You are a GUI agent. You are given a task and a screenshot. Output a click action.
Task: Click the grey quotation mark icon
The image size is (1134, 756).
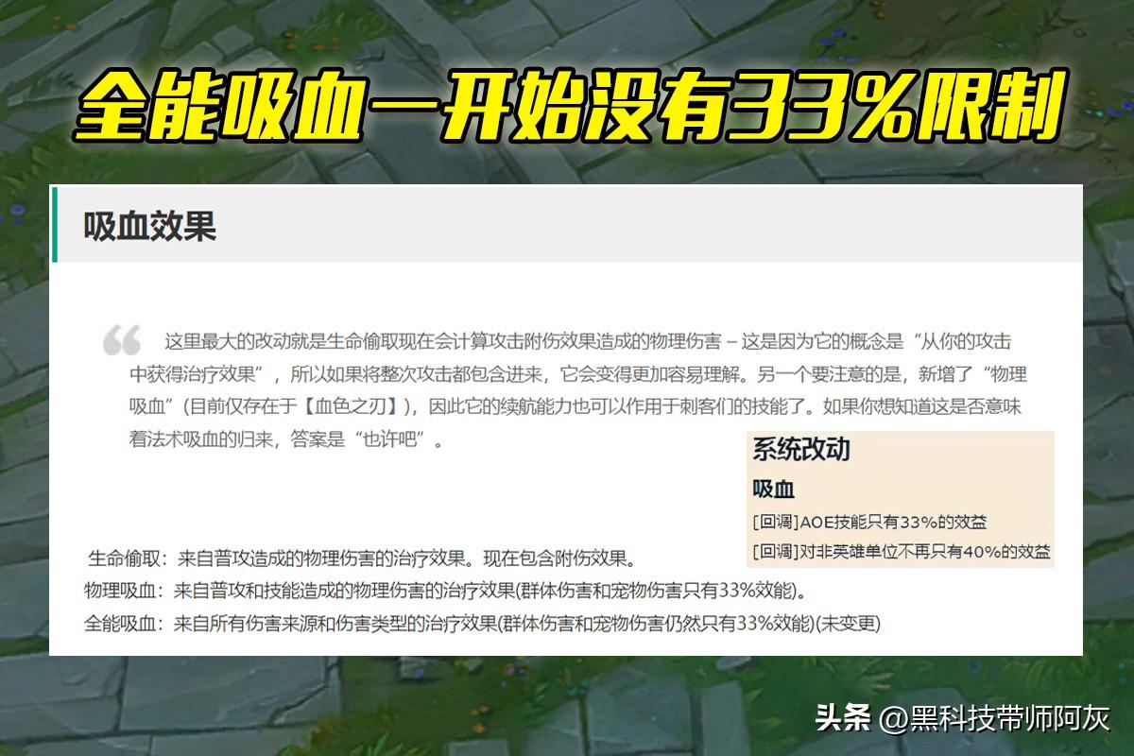[123, 340]
